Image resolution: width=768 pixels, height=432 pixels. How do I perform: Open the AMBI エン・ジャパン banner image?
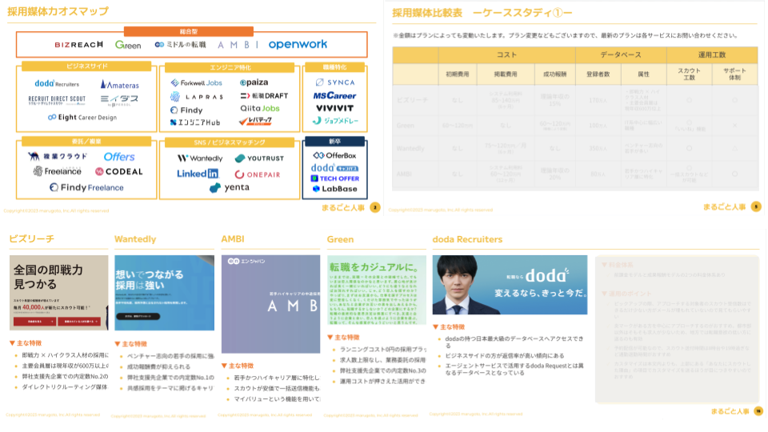click(270, 304)
